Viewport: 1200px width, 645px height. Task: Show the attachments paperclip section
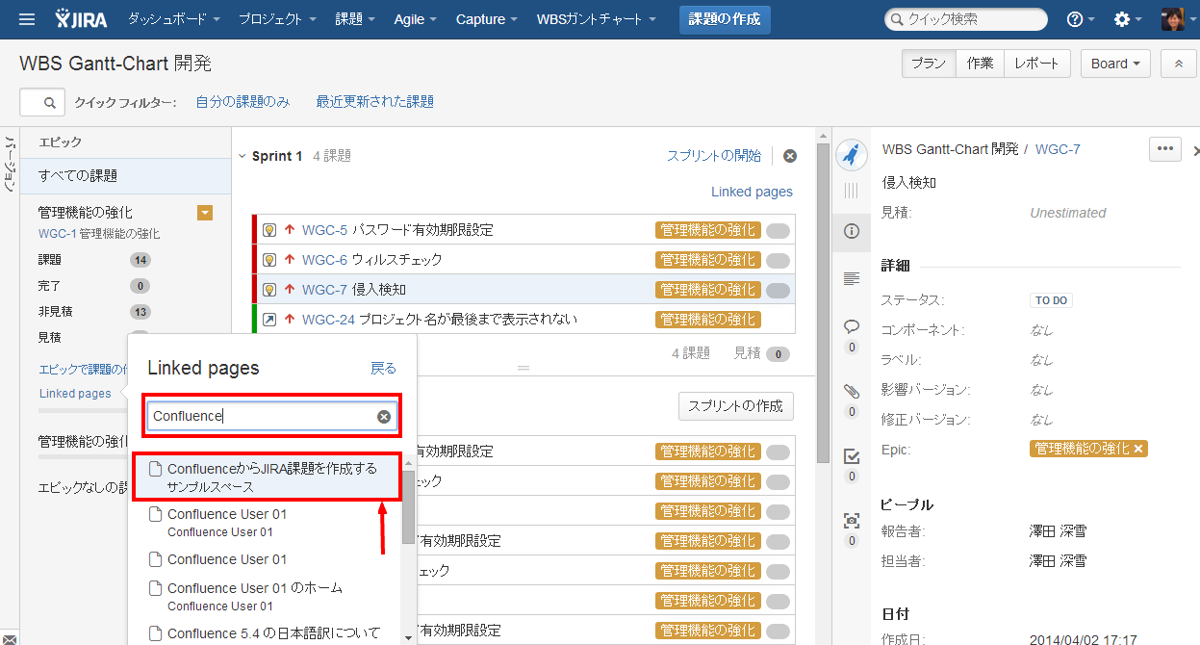[x=851, y=391]
